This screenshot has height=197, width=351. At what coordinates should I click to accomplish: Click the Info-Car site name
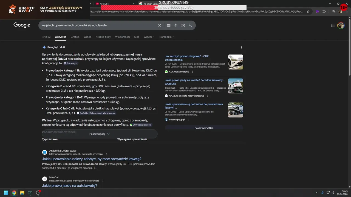click(x=54, y=177)
